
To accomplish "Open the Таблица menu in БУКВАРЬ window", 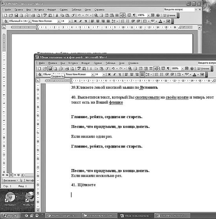I will [77, 10].
